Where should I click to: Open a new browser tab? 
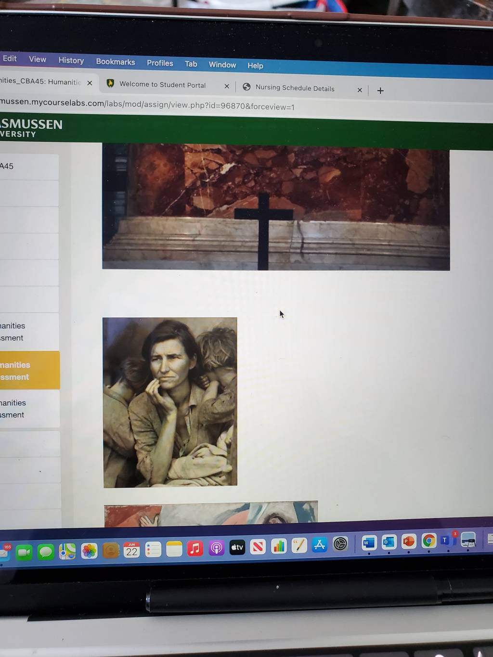(380, 90)
